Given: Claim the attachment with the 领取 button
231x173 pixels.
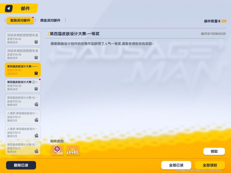Looking at the screenshot, I should (214, 151).
